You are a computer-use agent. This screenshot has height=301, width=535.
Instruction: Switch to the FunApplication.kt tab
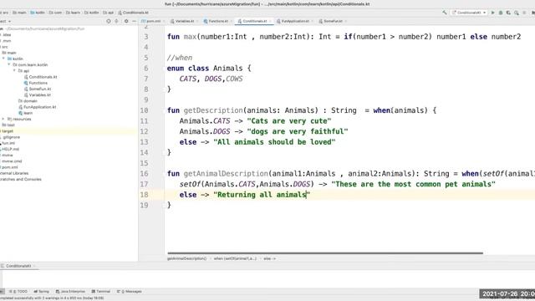tap(295, 21)
